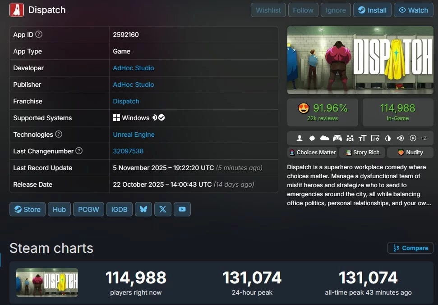Click the Steam Cloud icon

tap(325, 138)
